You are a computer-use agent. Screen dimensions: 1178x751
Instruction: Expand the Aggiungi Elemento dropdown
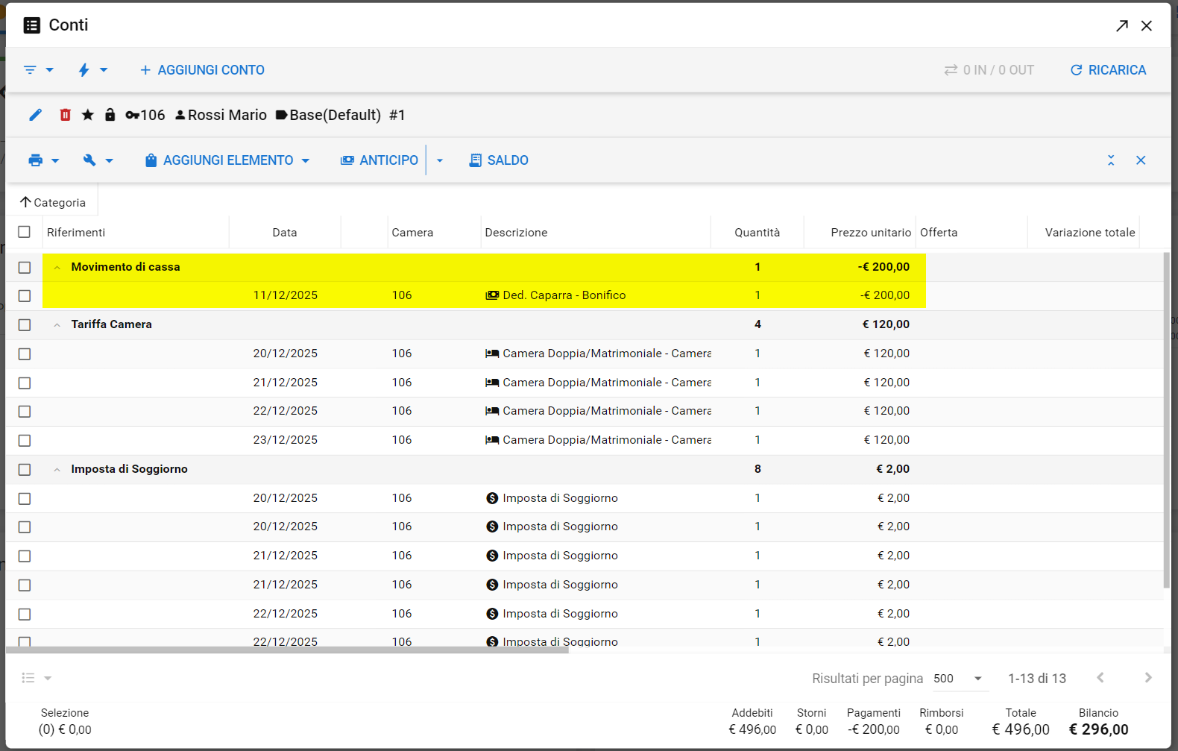[x=306, y=161]
